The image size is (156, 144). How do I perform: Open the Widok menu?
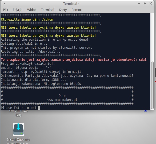32,10
